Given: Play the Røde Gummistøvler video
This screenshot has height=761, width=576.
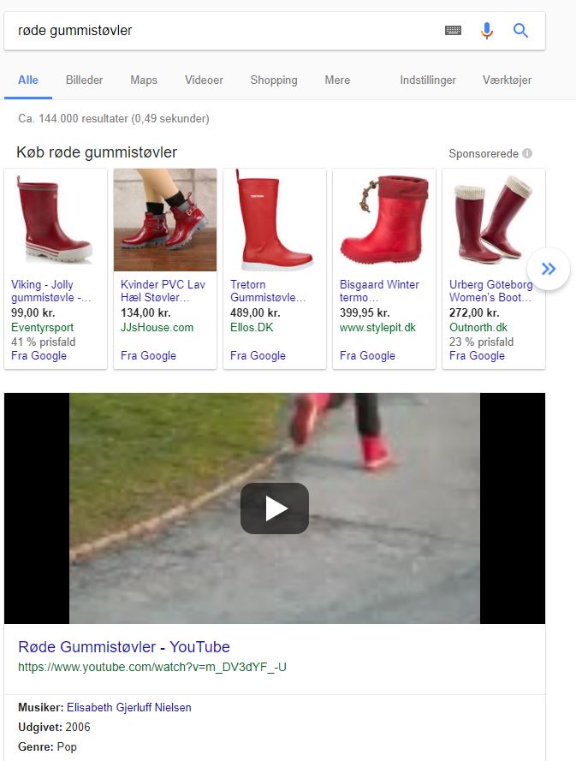Looking at the screenshot, I should click(275, 508).
